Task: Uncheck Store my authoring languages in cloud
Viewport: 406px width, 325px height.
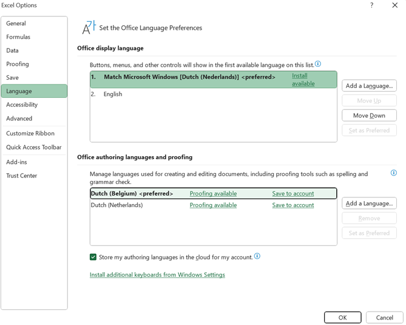Action: [x=93, y=257]
